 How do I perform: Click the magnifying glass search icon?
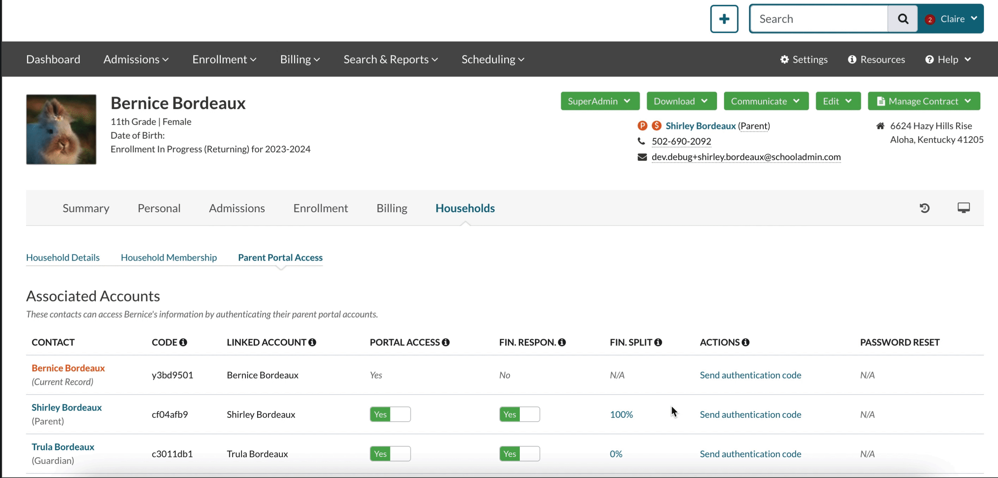click(x=903, y=19)
